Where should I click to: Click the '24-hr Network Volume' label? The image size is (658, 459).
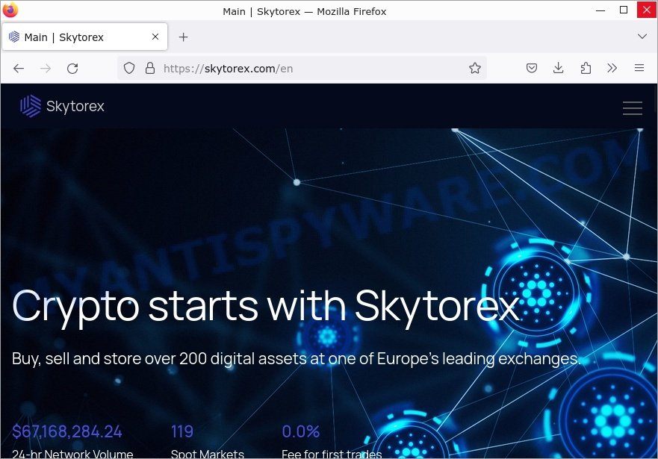click(72, 454)
